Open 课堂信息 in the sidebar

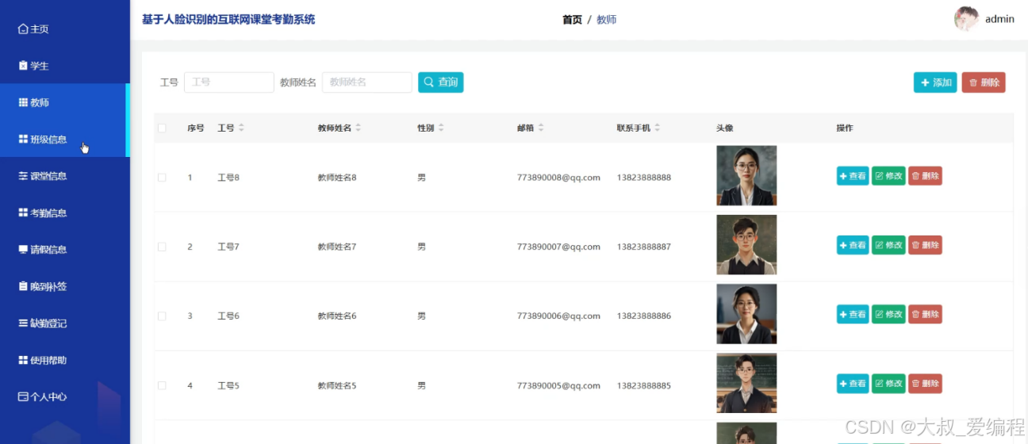(x=63, y=176)
